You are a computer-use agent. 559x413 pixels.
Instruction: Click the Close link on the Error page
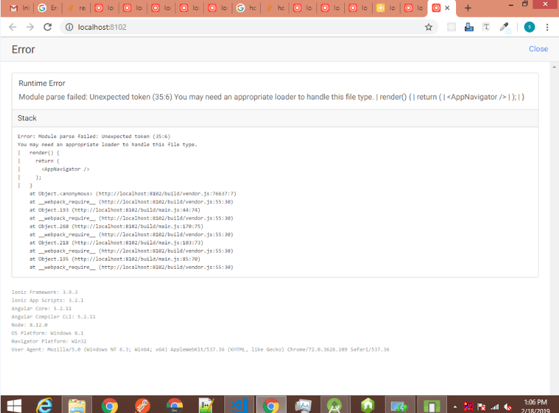pos(538,49)
